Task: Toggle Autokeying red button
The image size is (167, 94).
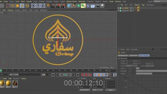Action: [86, 75]
